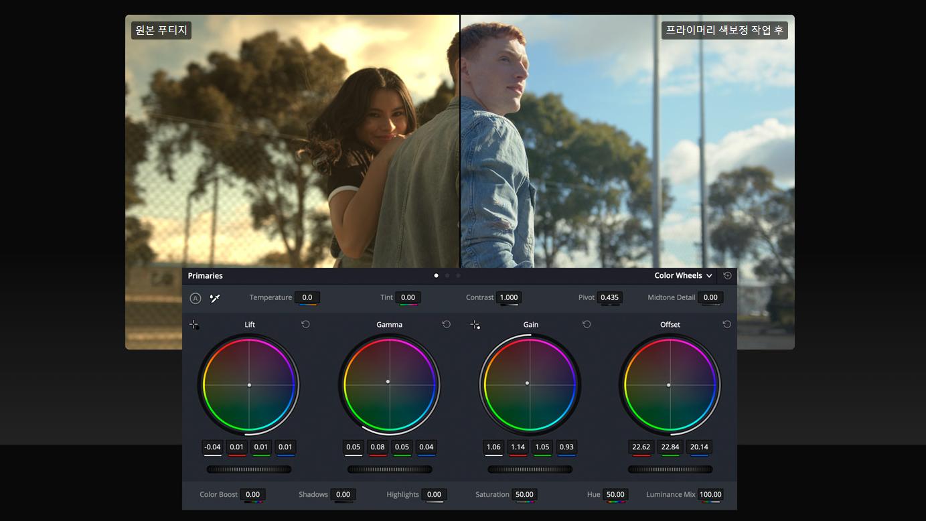Click the Tint value field
926x521 pixels.
[x=408, y=297]
